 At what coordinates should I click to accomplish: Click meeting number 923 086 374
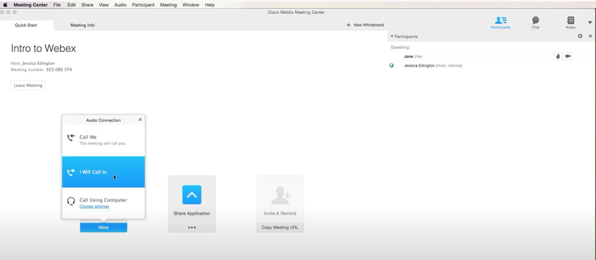pos(59,70)
